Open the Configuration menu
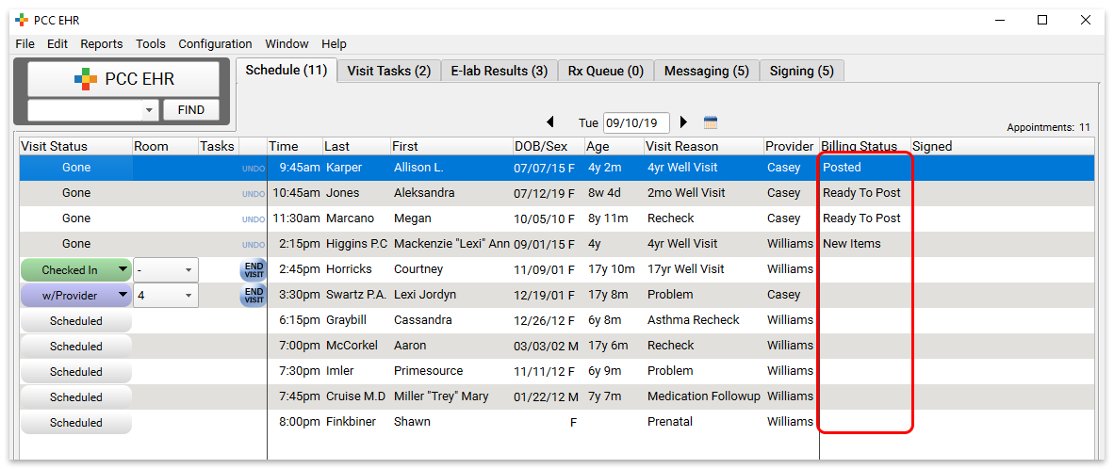This screenshot has height=469, width=1114. coord(215,44)
